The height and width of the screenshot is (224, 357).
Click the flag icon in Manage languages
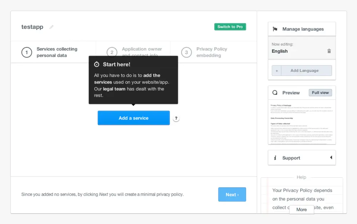(x=275, y=29)
